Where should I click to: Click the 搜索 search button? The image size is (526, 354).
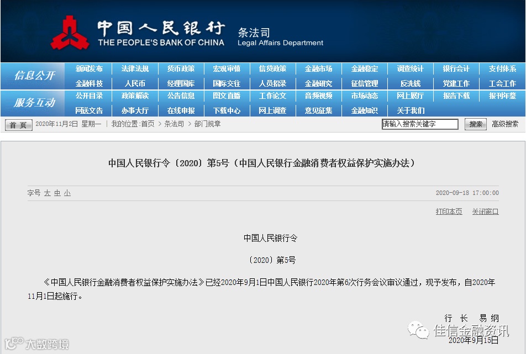(475, 124)
